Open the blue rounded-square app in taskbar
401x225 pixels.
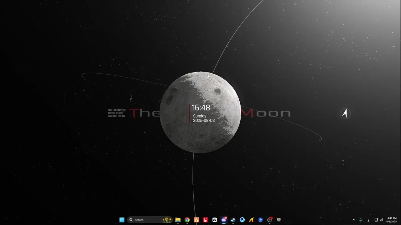pyautogui.click(x=260, y=220)
